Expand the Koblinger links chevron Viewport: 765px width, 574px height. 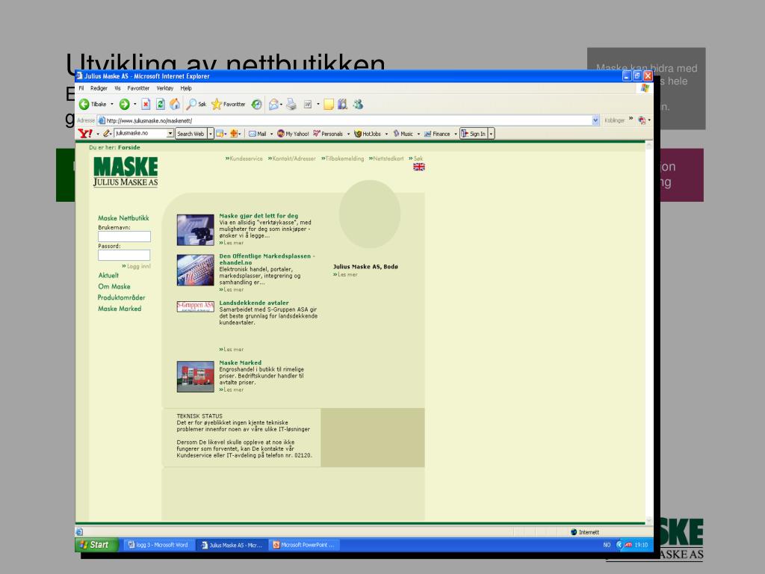[x=631, y=119]
